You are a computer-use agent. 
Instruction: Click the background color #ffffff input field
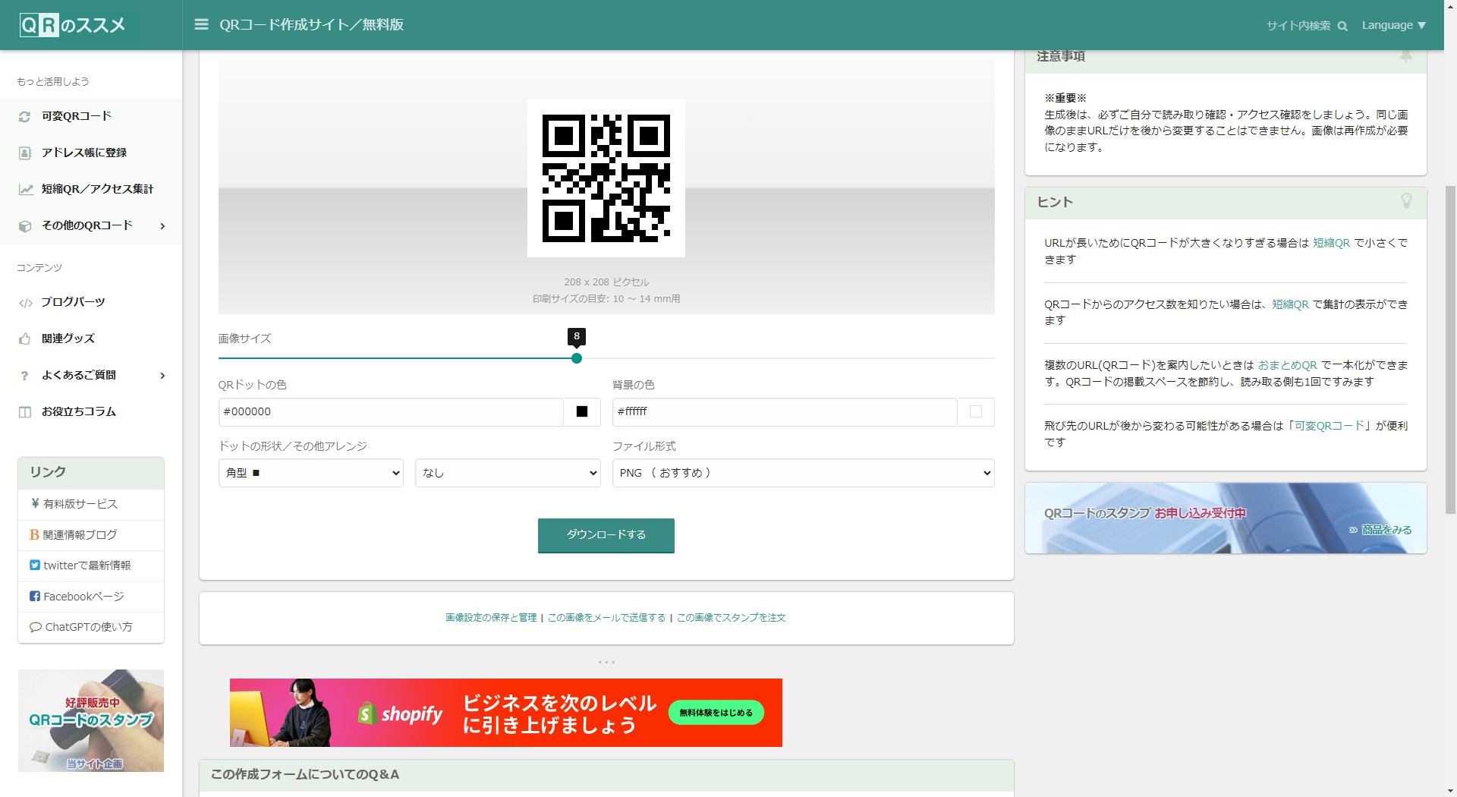coord(784,412)
